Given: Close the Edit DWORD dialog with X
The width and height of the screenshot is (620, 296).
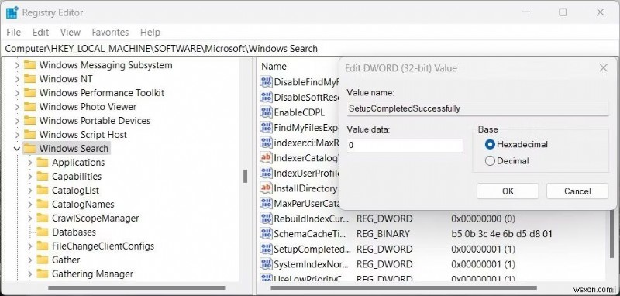Looking at the screenshot, I should 604,68.
